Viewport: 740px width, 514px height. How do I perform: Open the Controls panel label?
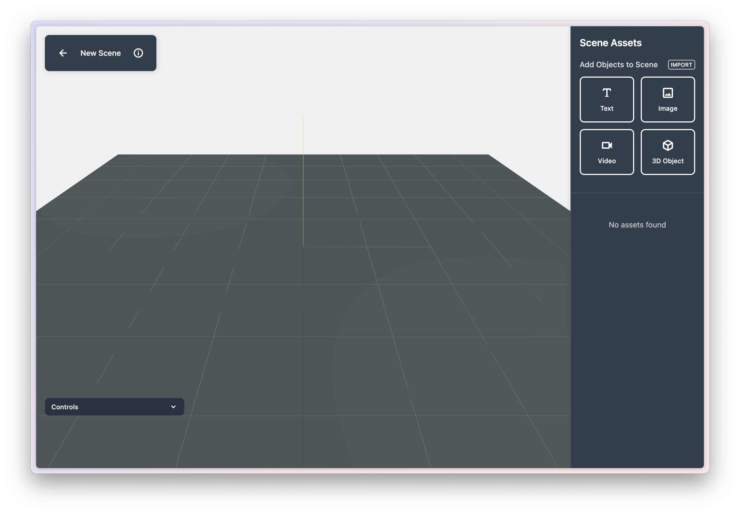coord(65,407)
